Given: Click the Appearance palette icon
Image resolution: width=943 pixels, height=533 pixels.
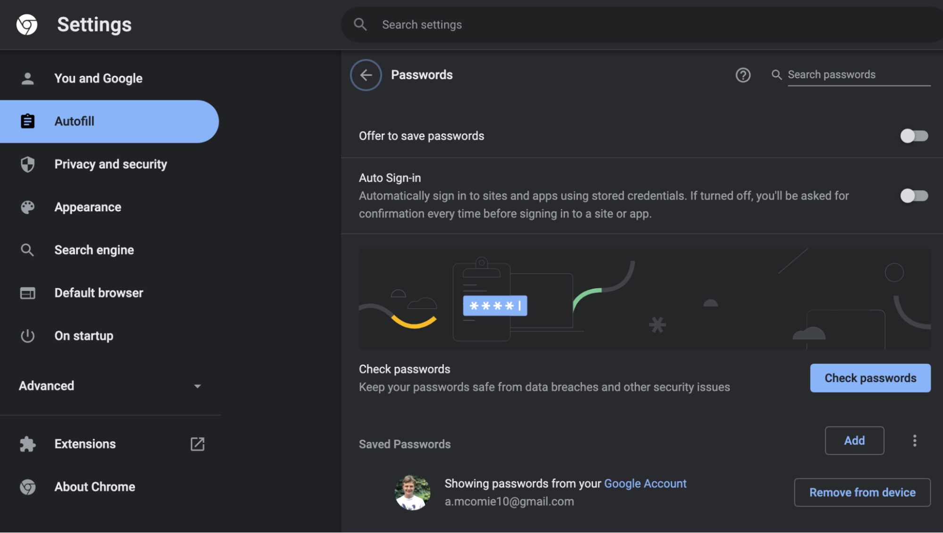Looking at the screenshot, I should click(x=28, y=207).
